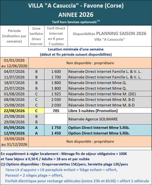Click the 705 promotion price cell
This screenshot has height=185, width=152.
coord(56,111)
